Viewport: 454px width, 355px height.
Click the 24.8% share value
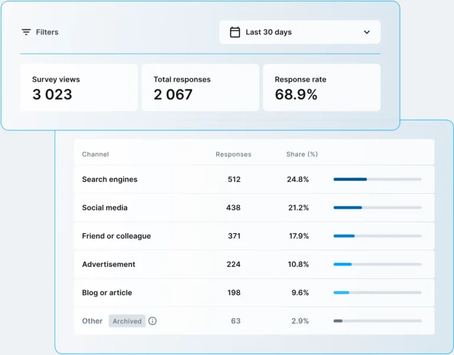[x=298, y=180]
